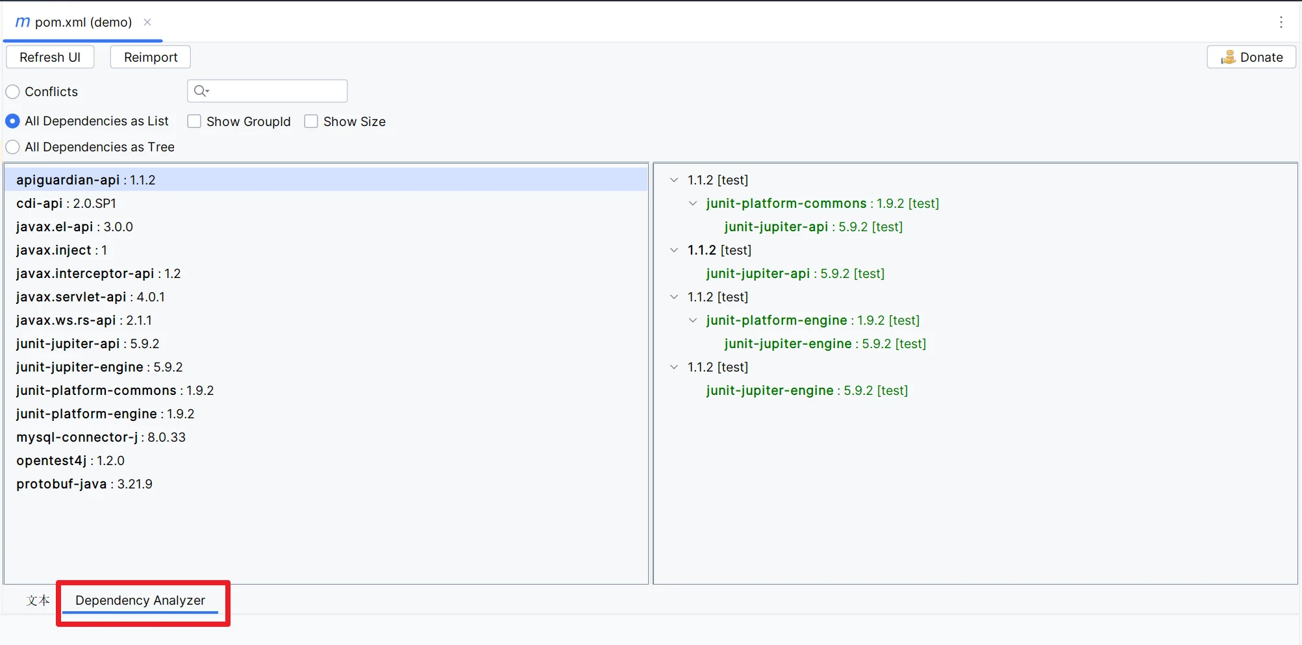Select protobuf-java : 3.21.9 in the list
Viewport: 1302px width, 645px height.
[84, 484]
